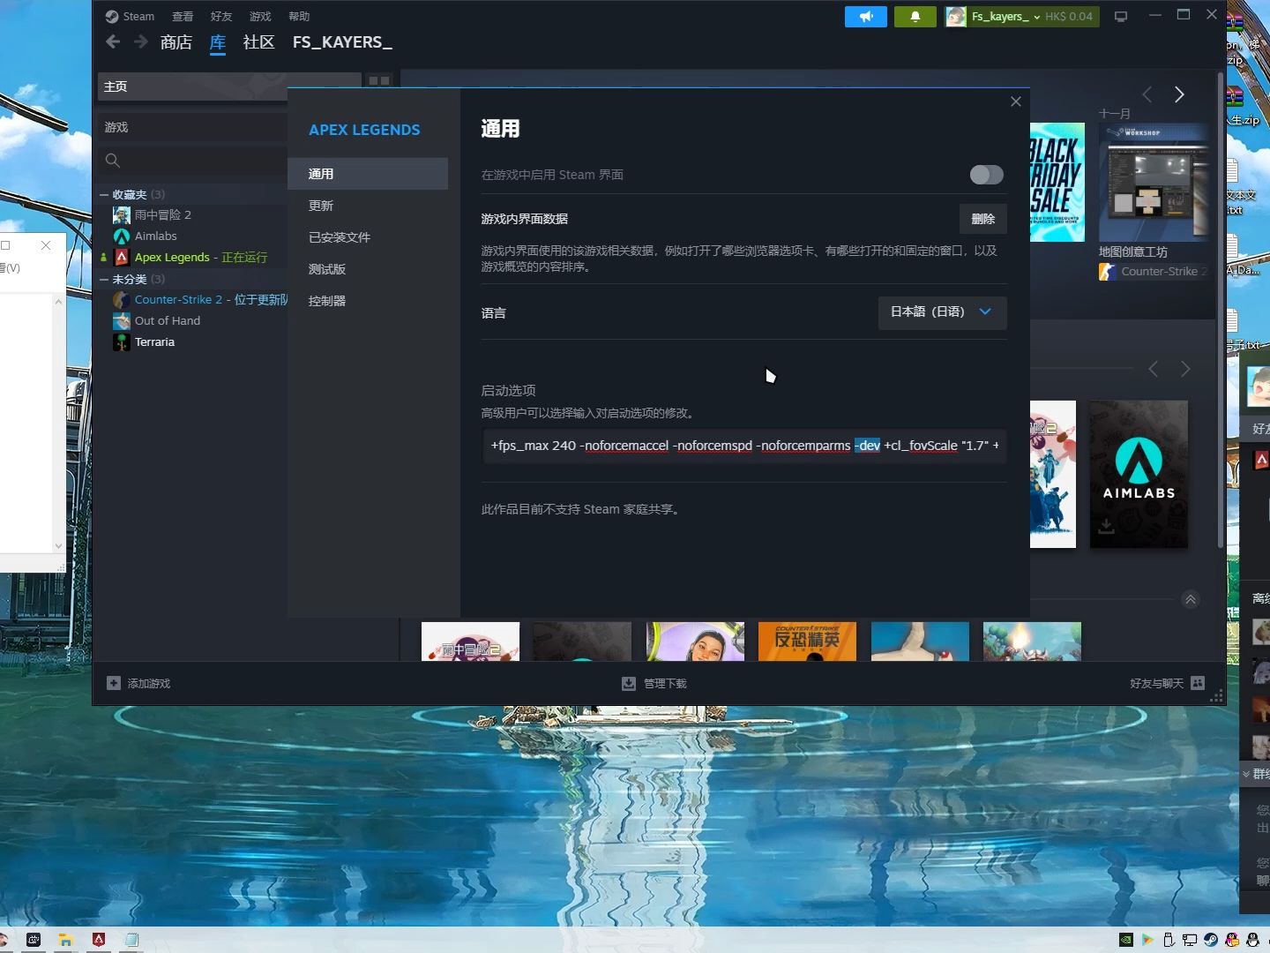This screenshot has height=953, width=1270.
Task: Go to the 社区 tab
Action: coord(259,41)
